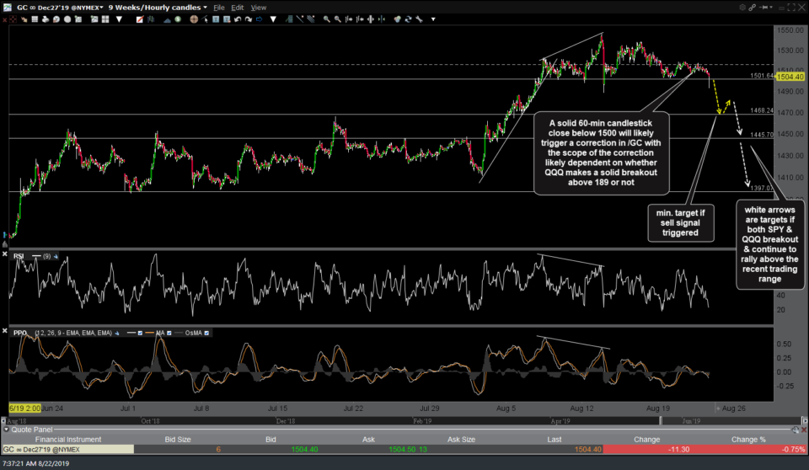
Task: Click the RSI white line color sample
Action: tap(36, 256)
